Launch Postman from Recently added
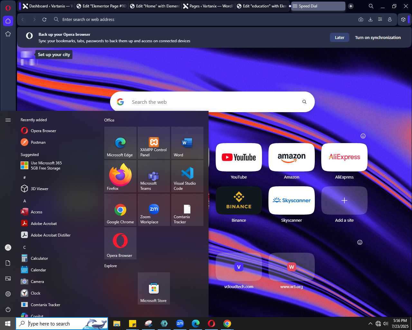 click(58, 142)
